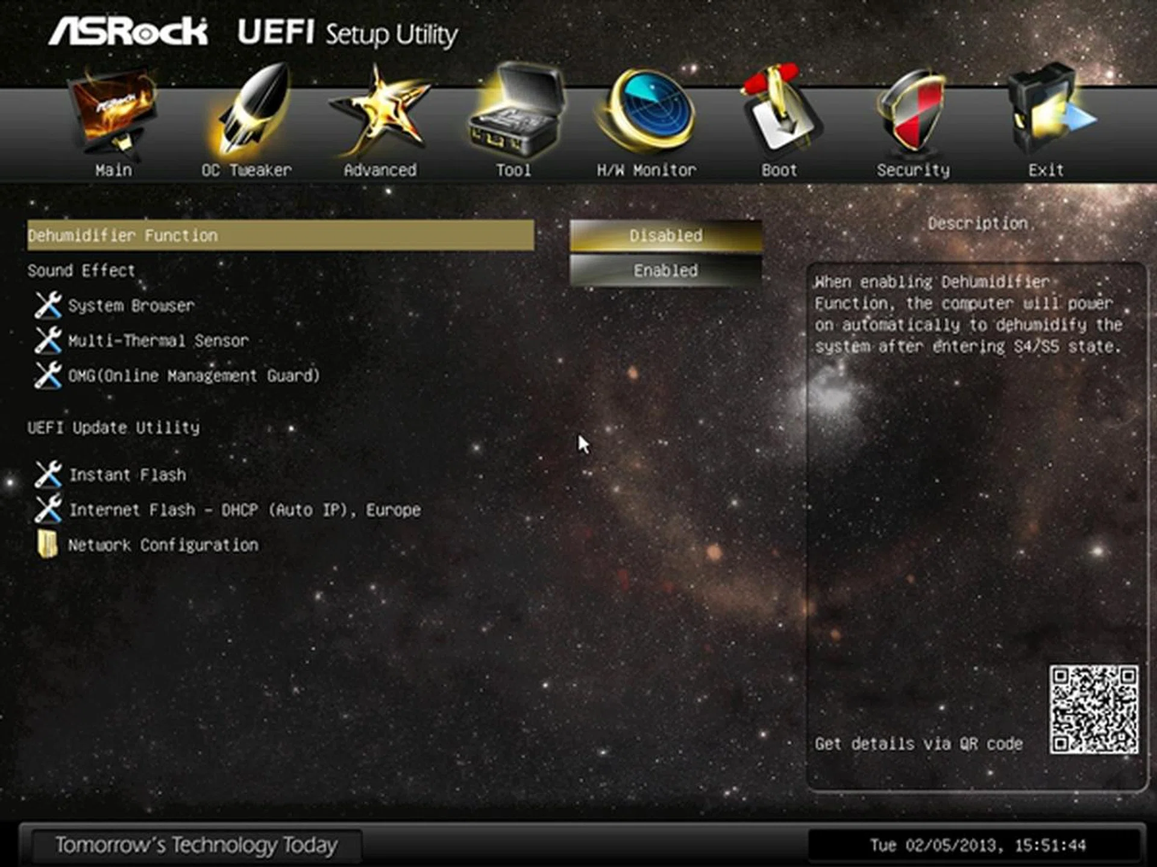Choose the Enabled option for Dehumidifier
The image size is (1157, 867).
point(666,270)
